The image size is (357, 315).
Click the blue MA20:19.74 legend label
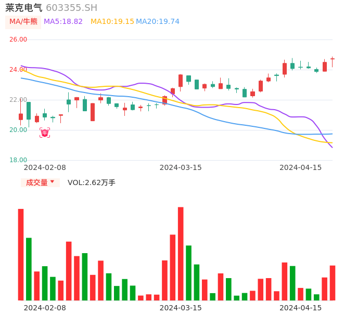(157, 22)
